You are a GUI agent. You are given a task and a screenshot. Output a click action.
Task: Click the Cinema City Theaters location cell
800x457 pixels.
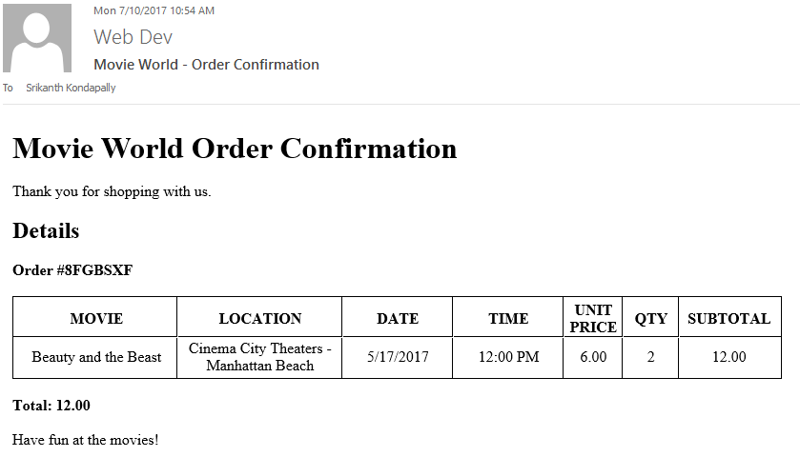259,357
